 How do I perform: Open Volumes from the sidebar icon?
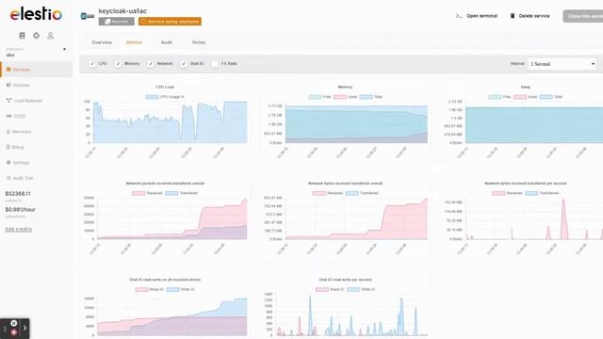tap(8, 85)
